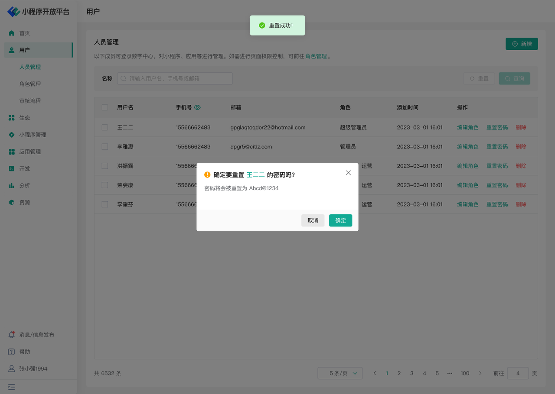The image size is (555, 394).
Task: Open Role Management (角色管理) submenu item
Action: click(30, 84)
